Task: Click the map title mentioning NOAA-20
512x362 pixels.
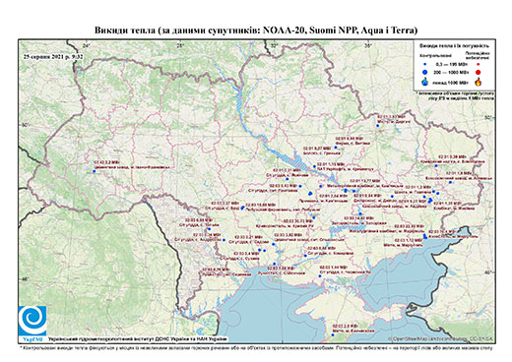Action: pyautogui.click(x=256, y=30)
